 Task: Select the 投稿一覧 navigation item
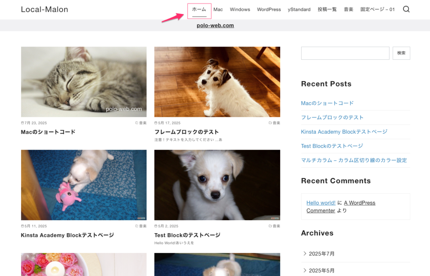pos(327,9)
